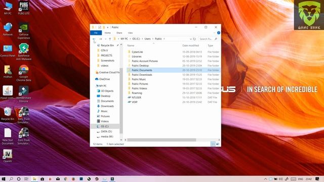Open the midhun user folder icon
324x182 pixels.
click(x=8, y=72)
